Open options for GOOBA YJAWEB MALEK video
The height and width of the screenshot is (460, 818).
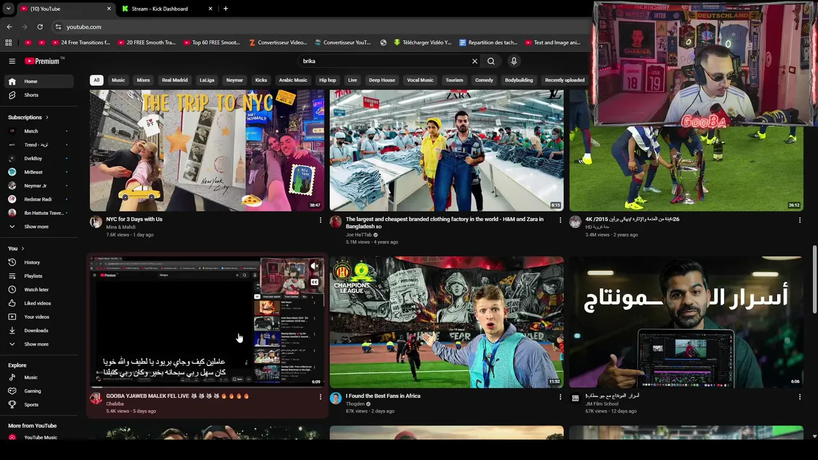point(320,397)
